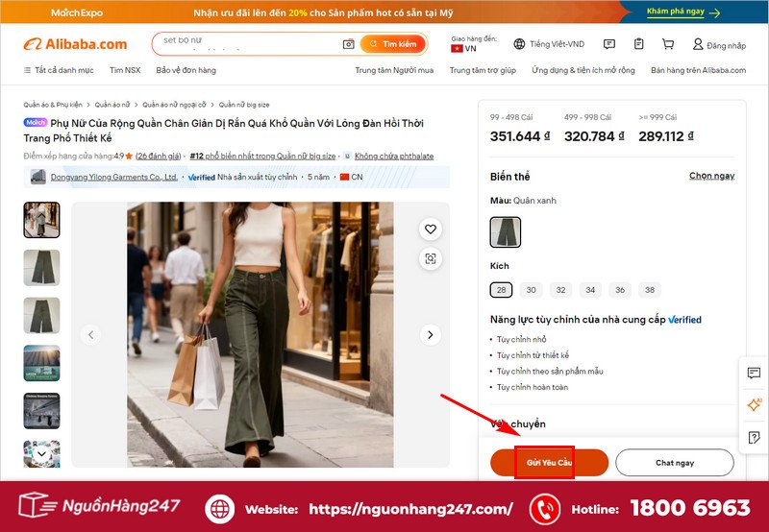769x532 pixels.
Task: Expand Tất cả danh mục menu
Action: click(59, 70)
